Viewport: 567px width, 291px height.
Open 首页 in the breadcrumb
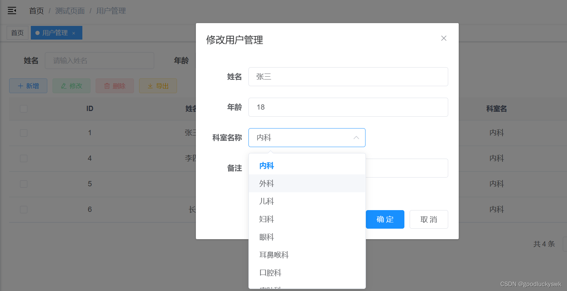coord(36,11)
